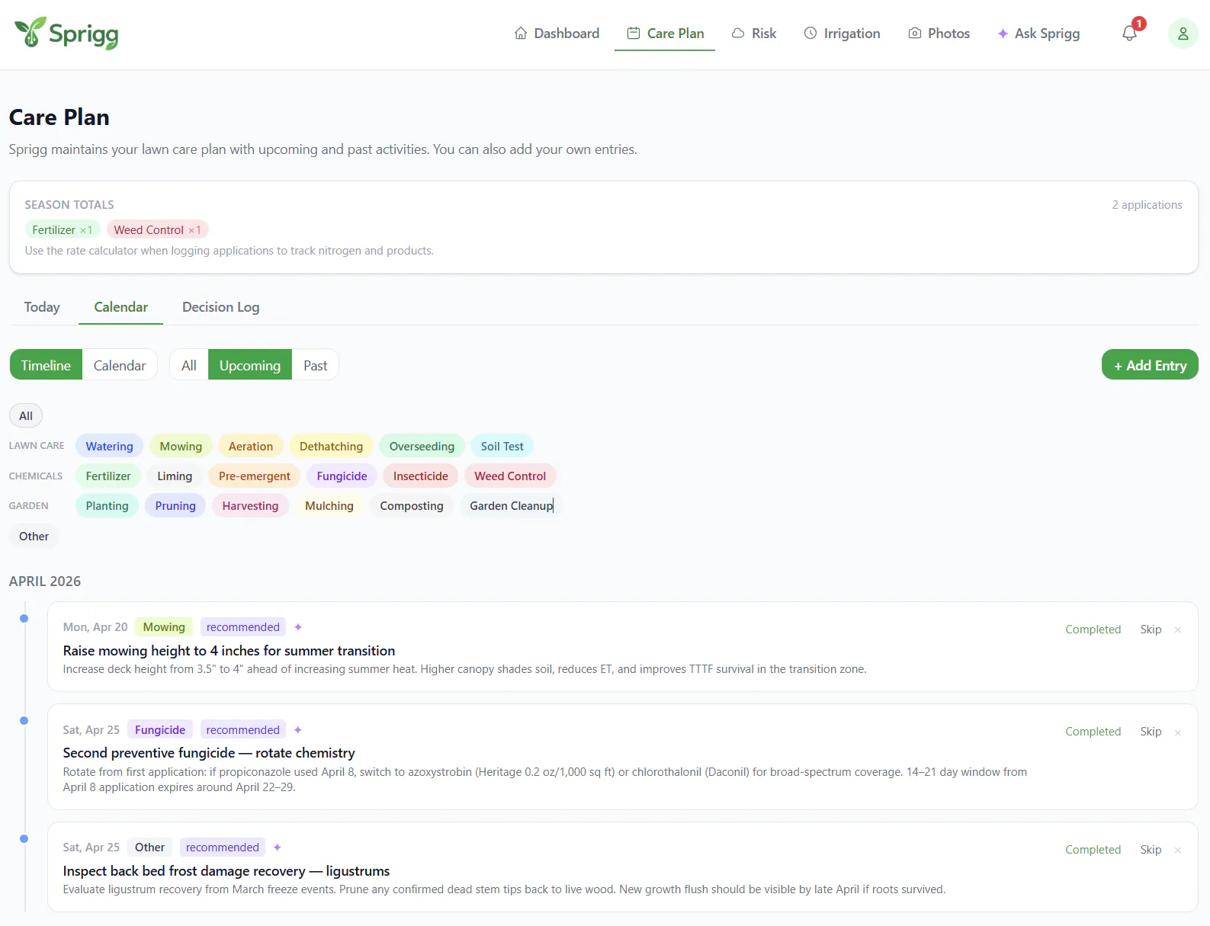The width and height of the screenshot is (1210, 926).
Task: Select the Calendar tab beside Today
Action: click(x=120, y=307)
